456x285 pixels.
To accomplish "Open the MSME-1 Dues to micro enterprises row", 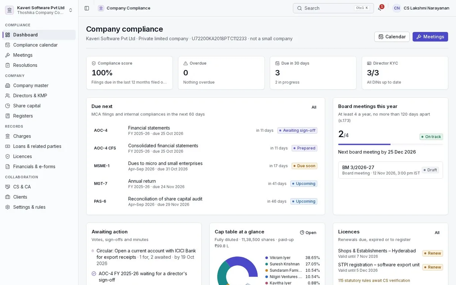I will (x=206, y=166).
